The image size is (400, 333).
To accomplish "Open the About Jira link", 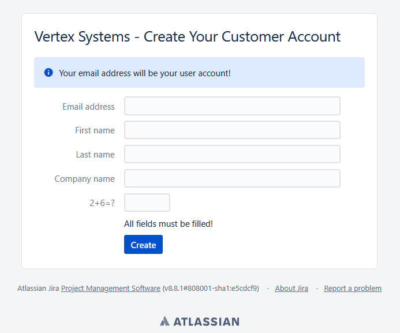I will (x=291, y=289).
